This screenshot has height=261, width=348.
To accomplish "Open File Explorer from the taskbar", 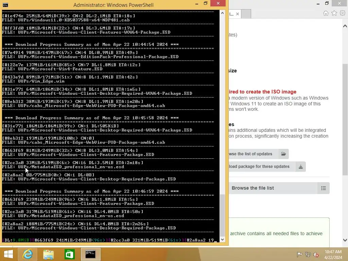I will click(48, 254).
